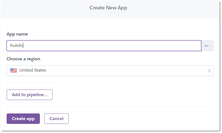This screenshot has width=222, height=133.
Task: Click the up-down arrows on the region selector
Action: 209,71
